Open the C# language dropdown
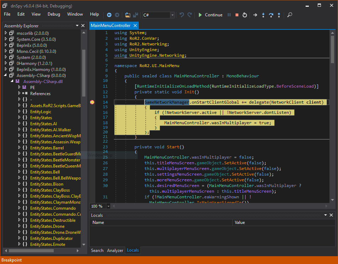 [172, 15]
